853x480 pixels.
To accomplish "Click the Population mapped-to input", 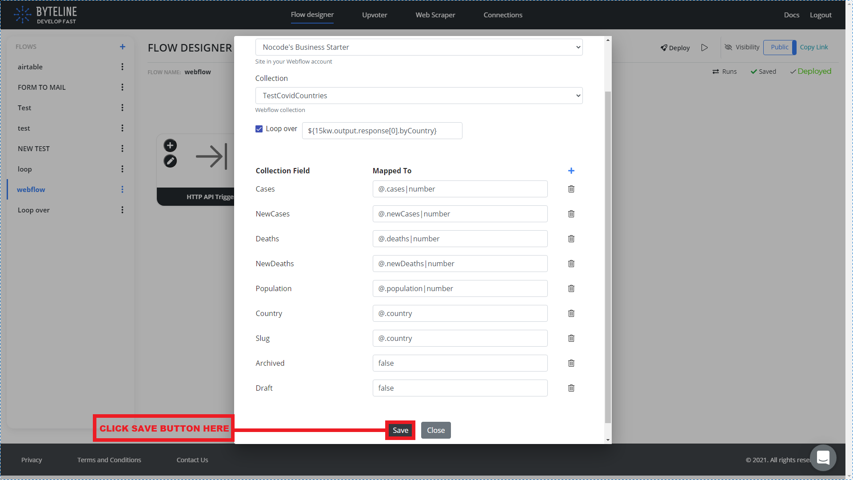I will pos(460,288).
